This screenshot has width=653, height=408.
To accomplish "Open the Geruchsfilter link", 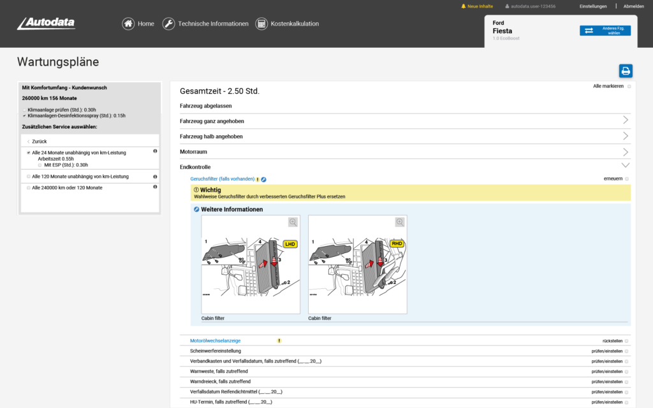I will [222, 179].
